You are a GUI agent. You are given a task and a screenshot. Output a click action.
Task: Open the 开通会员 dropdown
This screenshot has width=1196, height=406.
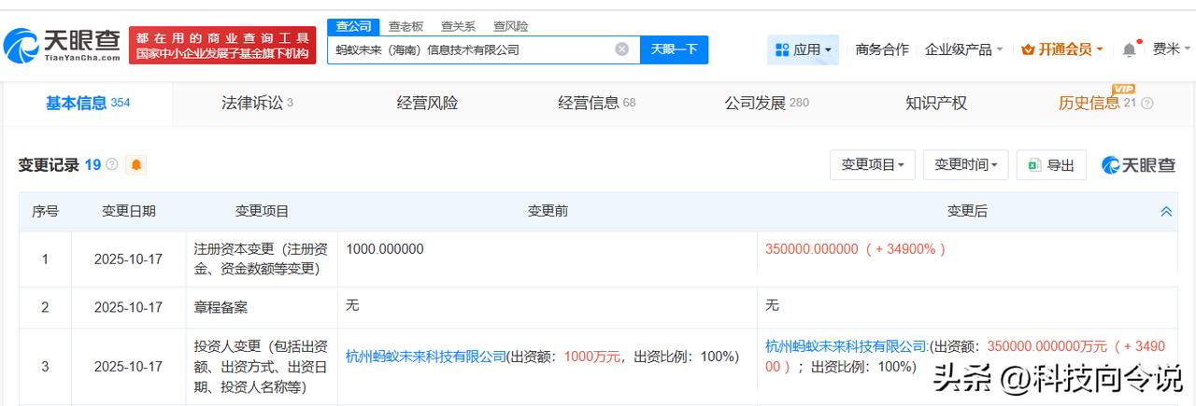pos(1062,49)
